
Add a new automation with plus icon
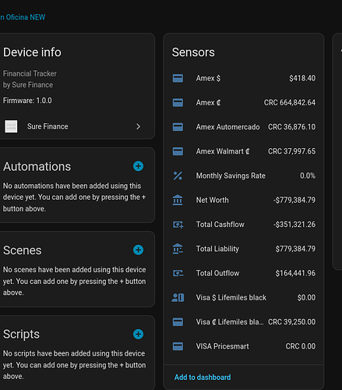(x=138, y=166)
